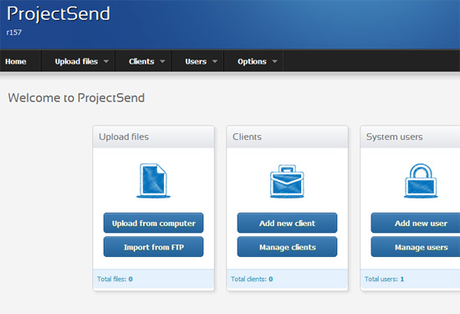This screenshot has height=314, width=460.
Task: Expand the Options dropdown arrow
Action: (274, 61)
